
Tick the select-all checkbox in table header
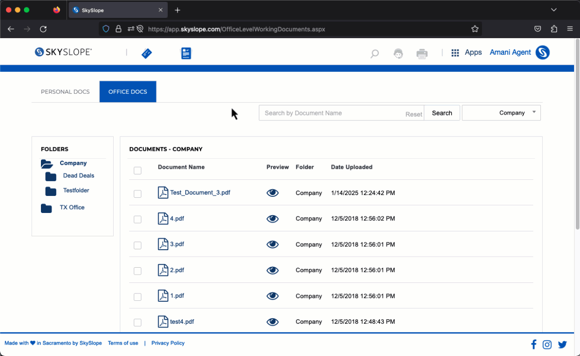pos(138,171)
